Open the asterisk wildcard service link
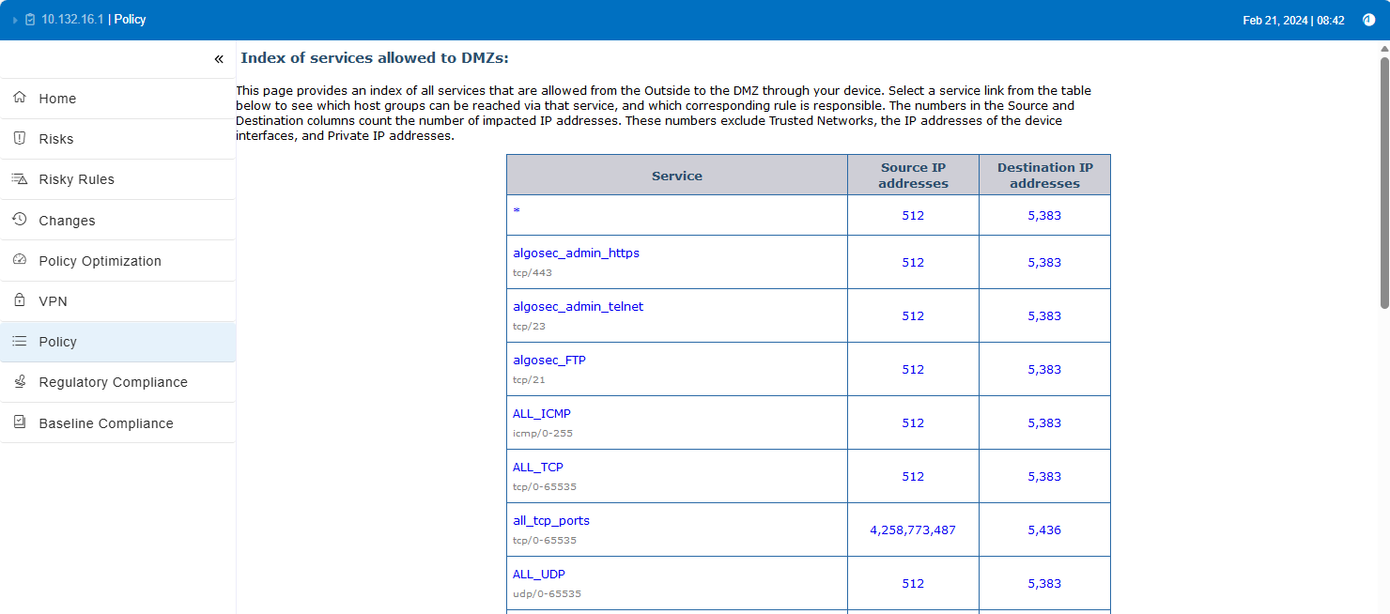Screen dimensions: 1390x614 (517, 212)
